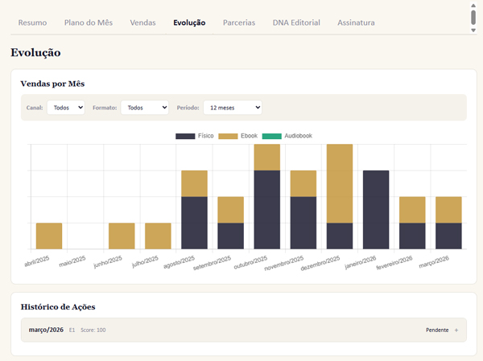Image resolution: width=483 pixels, height=361 pixels.
Task: Open the Canal dropdown
Action: (x=66, y=107)
